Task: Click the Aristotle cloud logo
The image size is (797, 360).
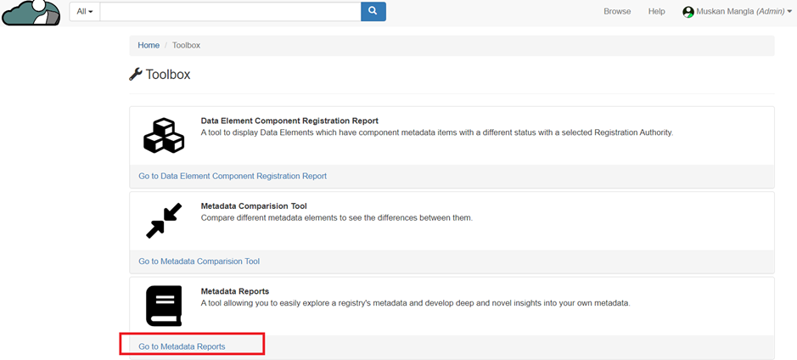Action: coord(31,13)
